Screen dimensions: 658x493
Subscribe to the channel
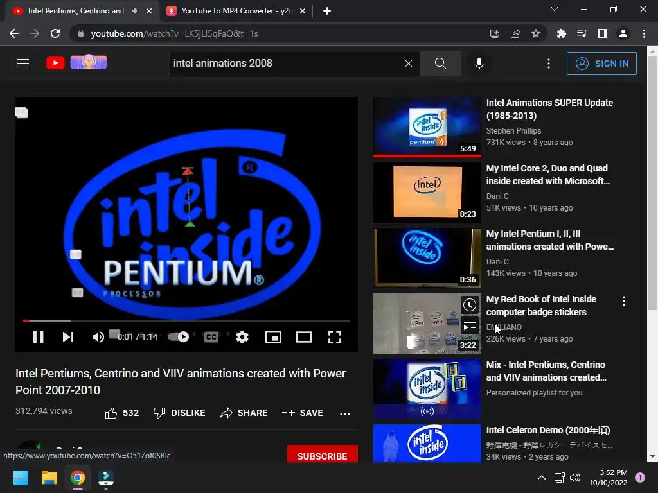[x=323, y=455]
